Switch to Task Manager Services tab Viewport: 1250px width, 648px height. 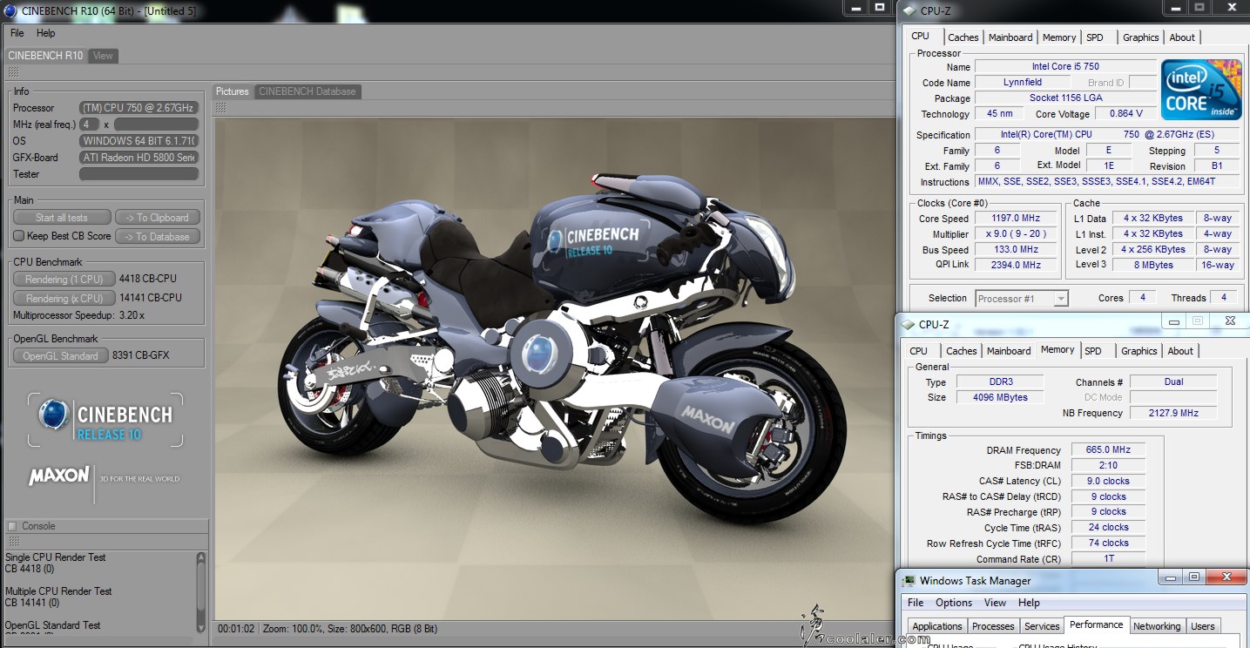click(1042, 626)
